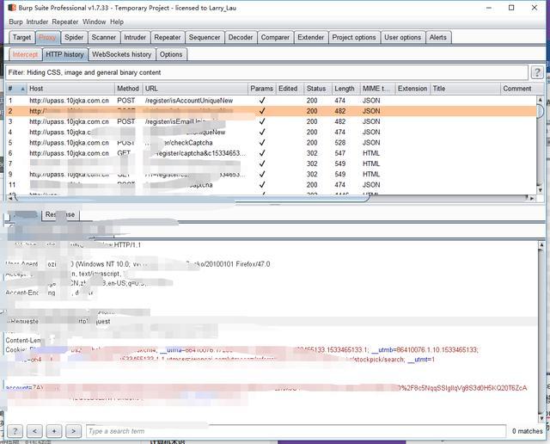Switch to the Repeater tool tab
This screenshot has height=444, width=550.
[168, 37]
